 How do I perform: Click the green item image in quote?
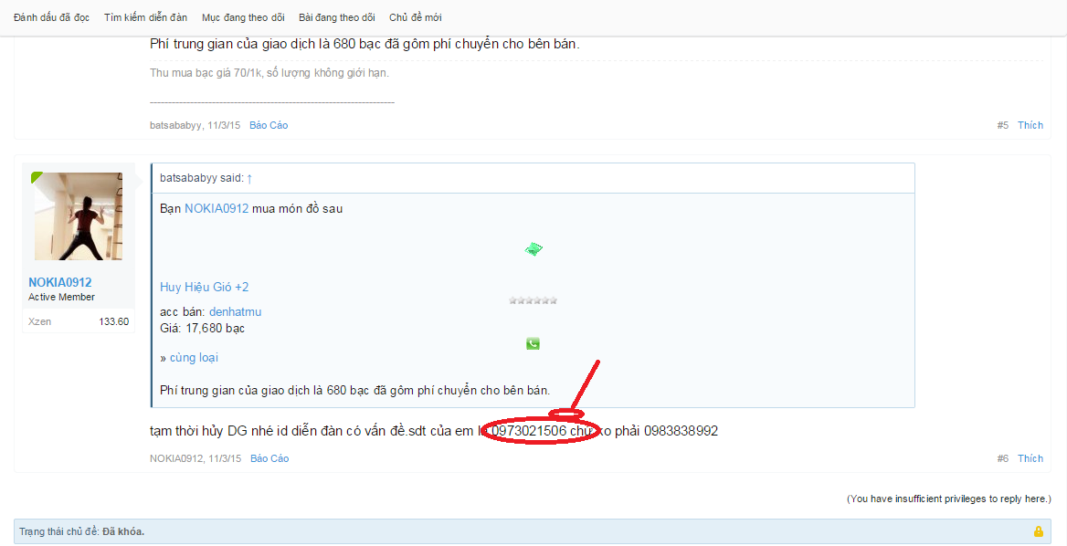coord(533,249)
